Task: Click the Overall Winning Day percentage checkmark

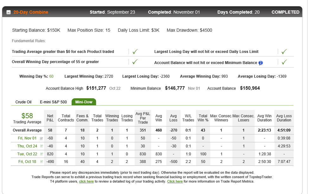Action: coord(135,62)
